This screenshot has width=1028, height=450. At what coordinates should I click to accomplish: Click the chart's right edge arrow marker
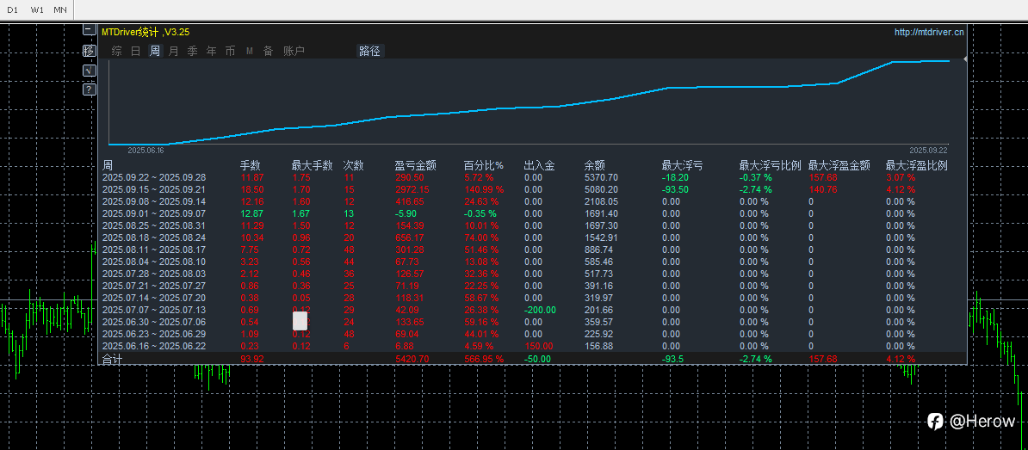(963, 59)
